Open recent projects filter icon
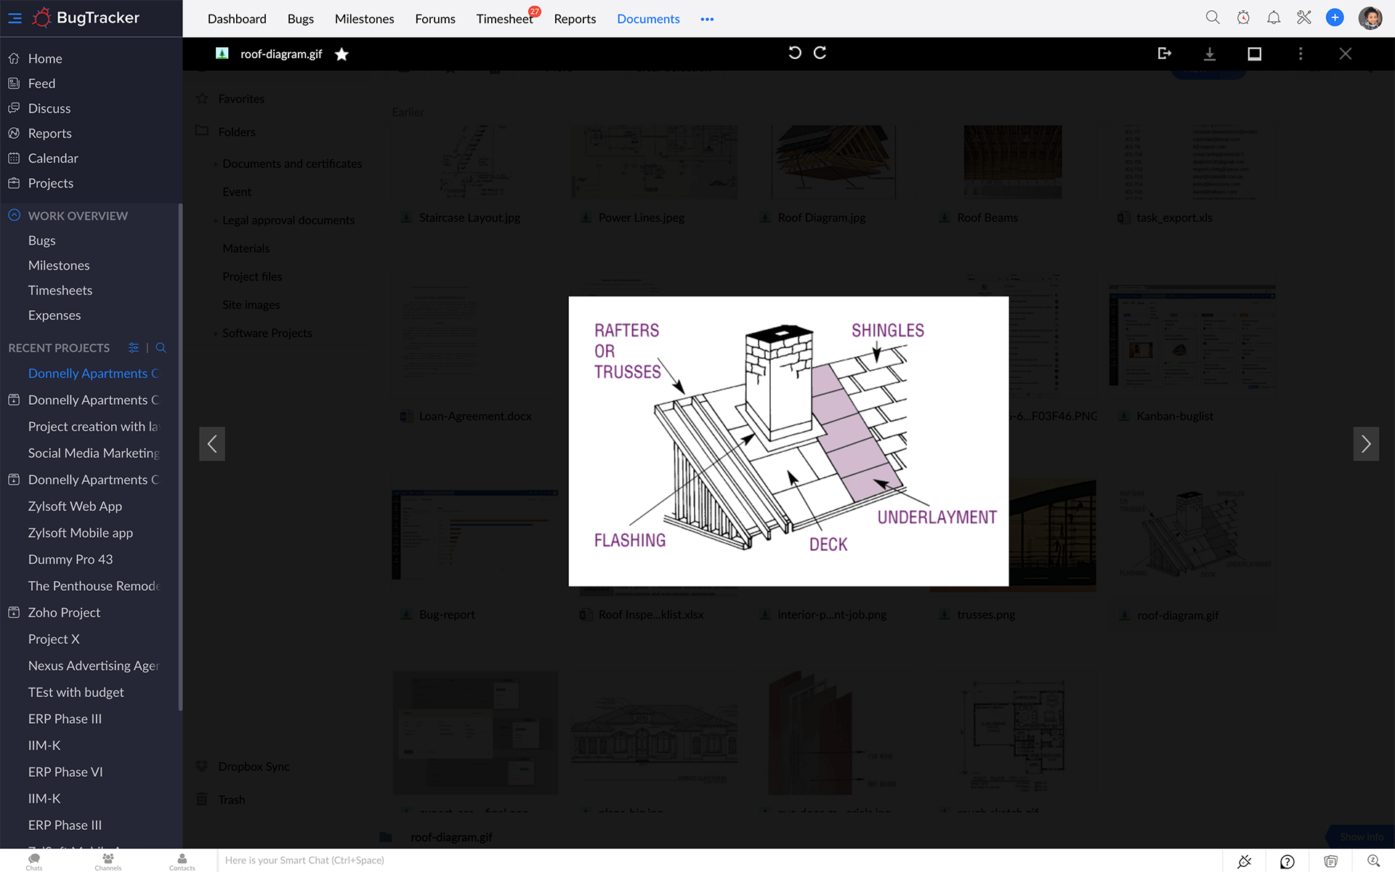This screenshot has width=1395, height=872. pyautogui.click(x=134, y=347)
